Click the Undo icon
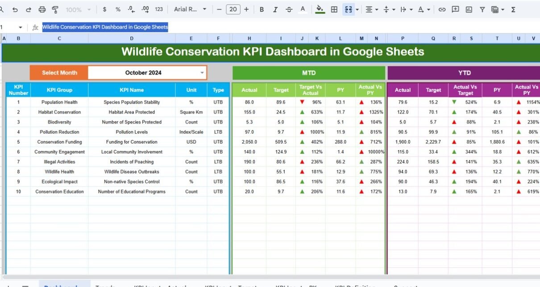Viewport: 540px width, 287px height. [x=15, y=9]
